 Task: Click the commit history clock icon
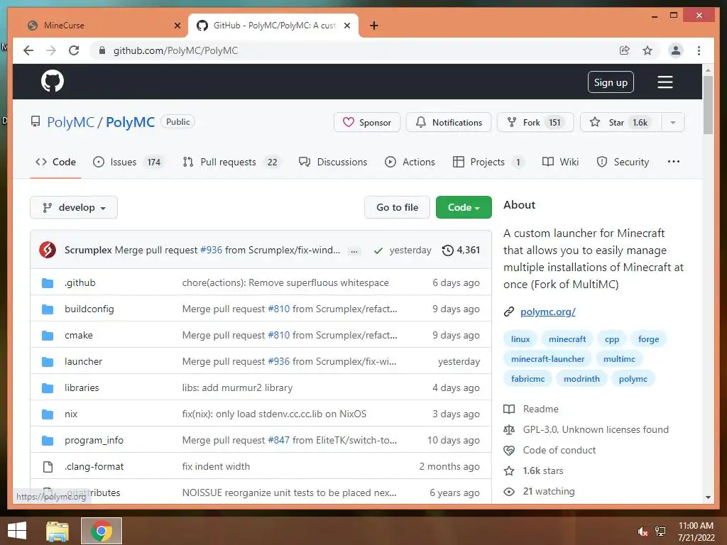click(x=447, y=251)
